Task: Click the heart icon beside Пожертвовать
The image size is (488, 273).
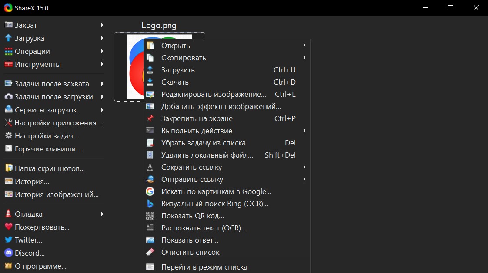Action: (8, 227)
